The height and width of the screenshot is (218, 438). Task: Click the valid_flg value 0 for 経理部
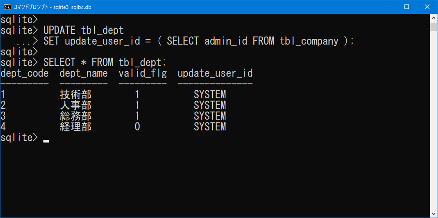pyautogui.click(x=137, y=127)
